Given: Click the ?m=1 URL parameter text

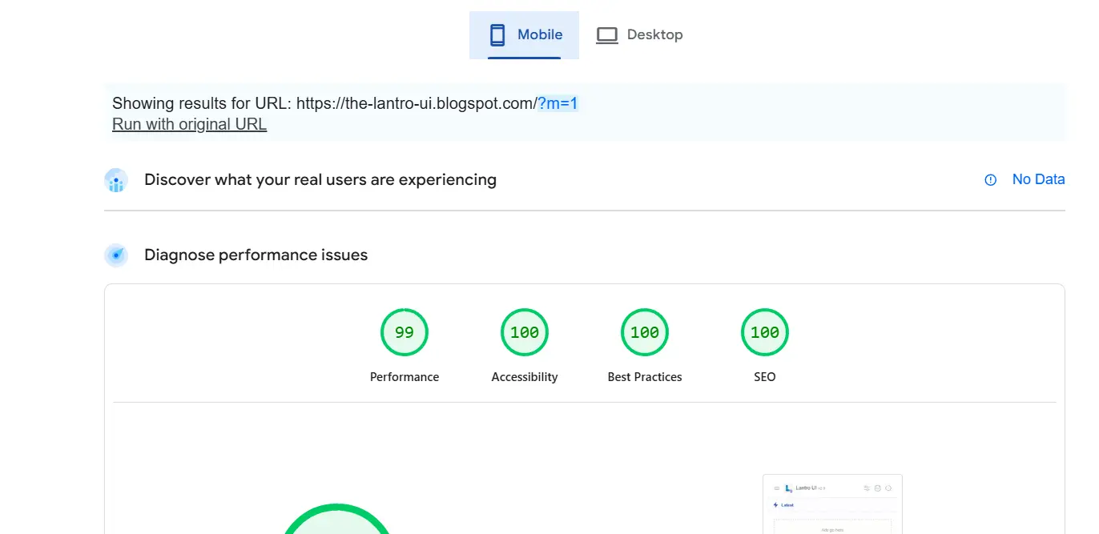Looking at the screenshot, I should tap(558, 103).
